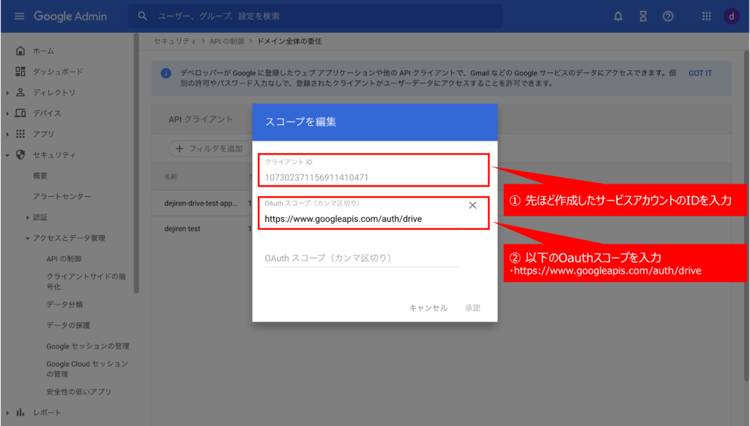Click the search magnifier icon
The image size is (750, 426).
tap(143, 16)
